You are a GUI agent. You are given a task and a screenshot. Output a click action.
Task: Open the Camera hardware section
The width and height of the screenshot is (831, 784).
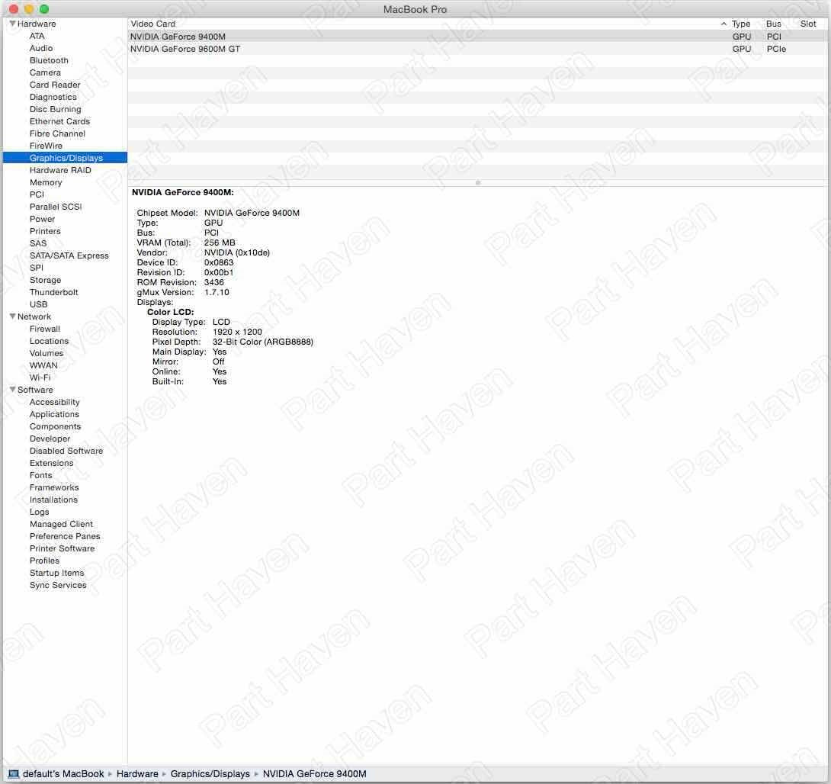click(x=45, y=72)
